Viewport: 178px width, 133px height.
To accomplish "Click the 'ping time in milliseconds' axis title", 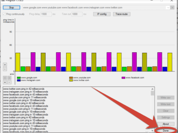I will pyautogui.click(x=9, y=21).
